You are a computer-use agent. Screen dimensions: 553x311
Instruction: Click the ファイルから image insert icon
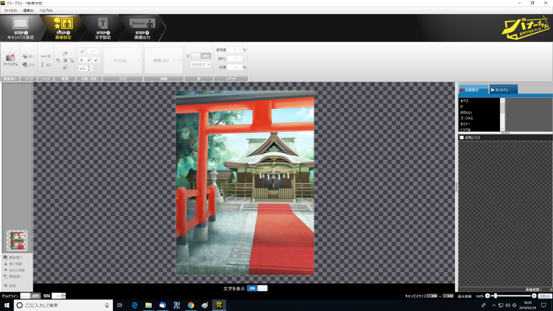click(10, 58)
